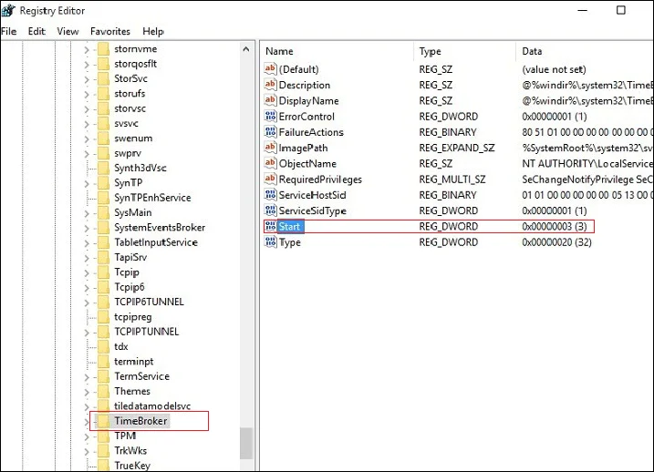Screen dimensions: 654x472
Task: Select the svsvc key
Action: 127,123
